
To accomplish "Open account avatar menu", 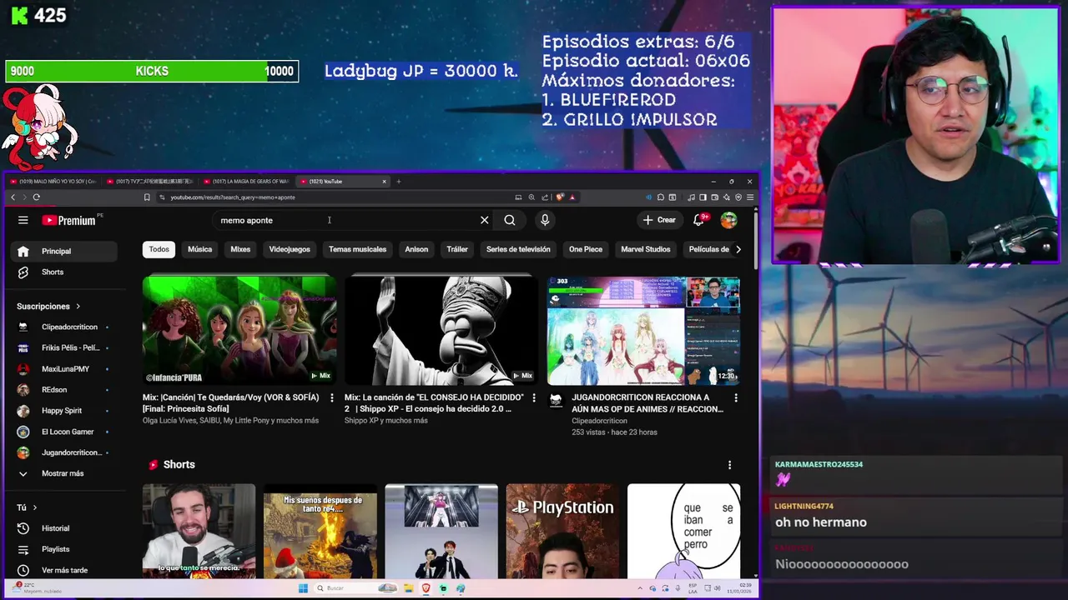I will [x=729, y=220].
